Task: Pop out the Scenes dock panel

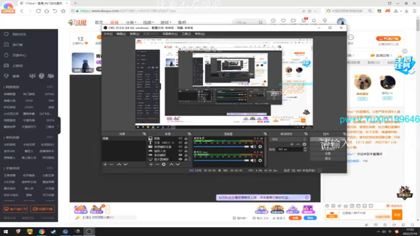Action: 144,134
